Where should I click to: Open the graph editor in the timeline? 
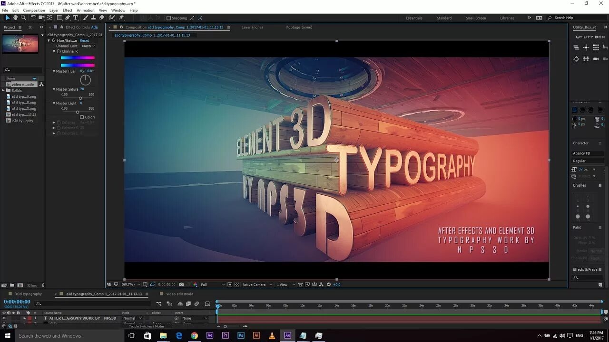[207, 304]
